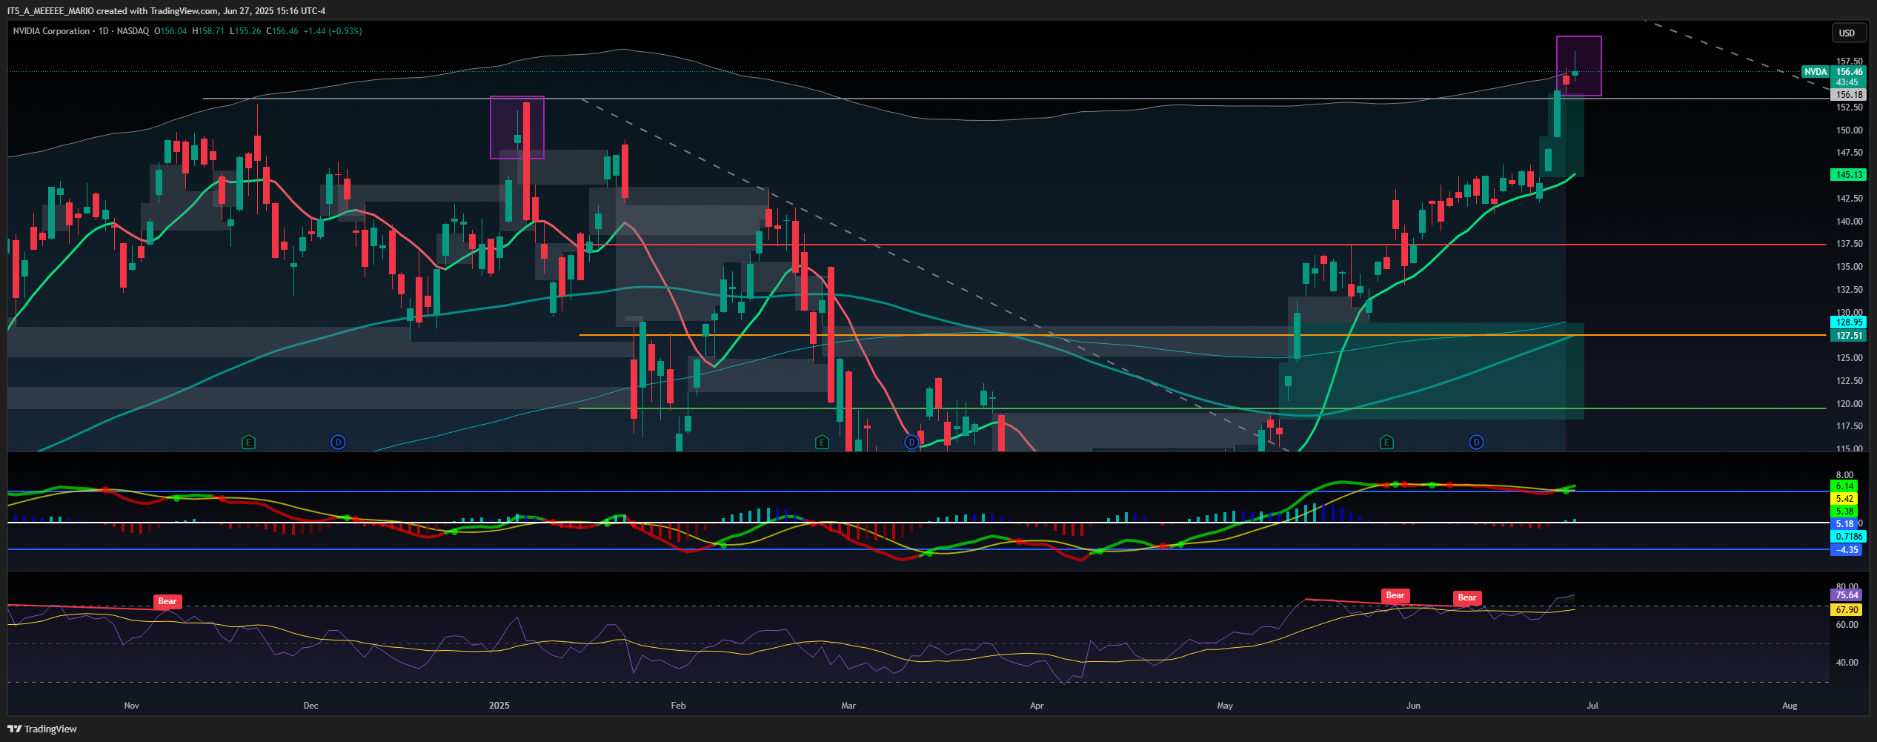Select the 67.90 RSI average label
This screenshot has width=1877, height=742.
point(1846,610)
